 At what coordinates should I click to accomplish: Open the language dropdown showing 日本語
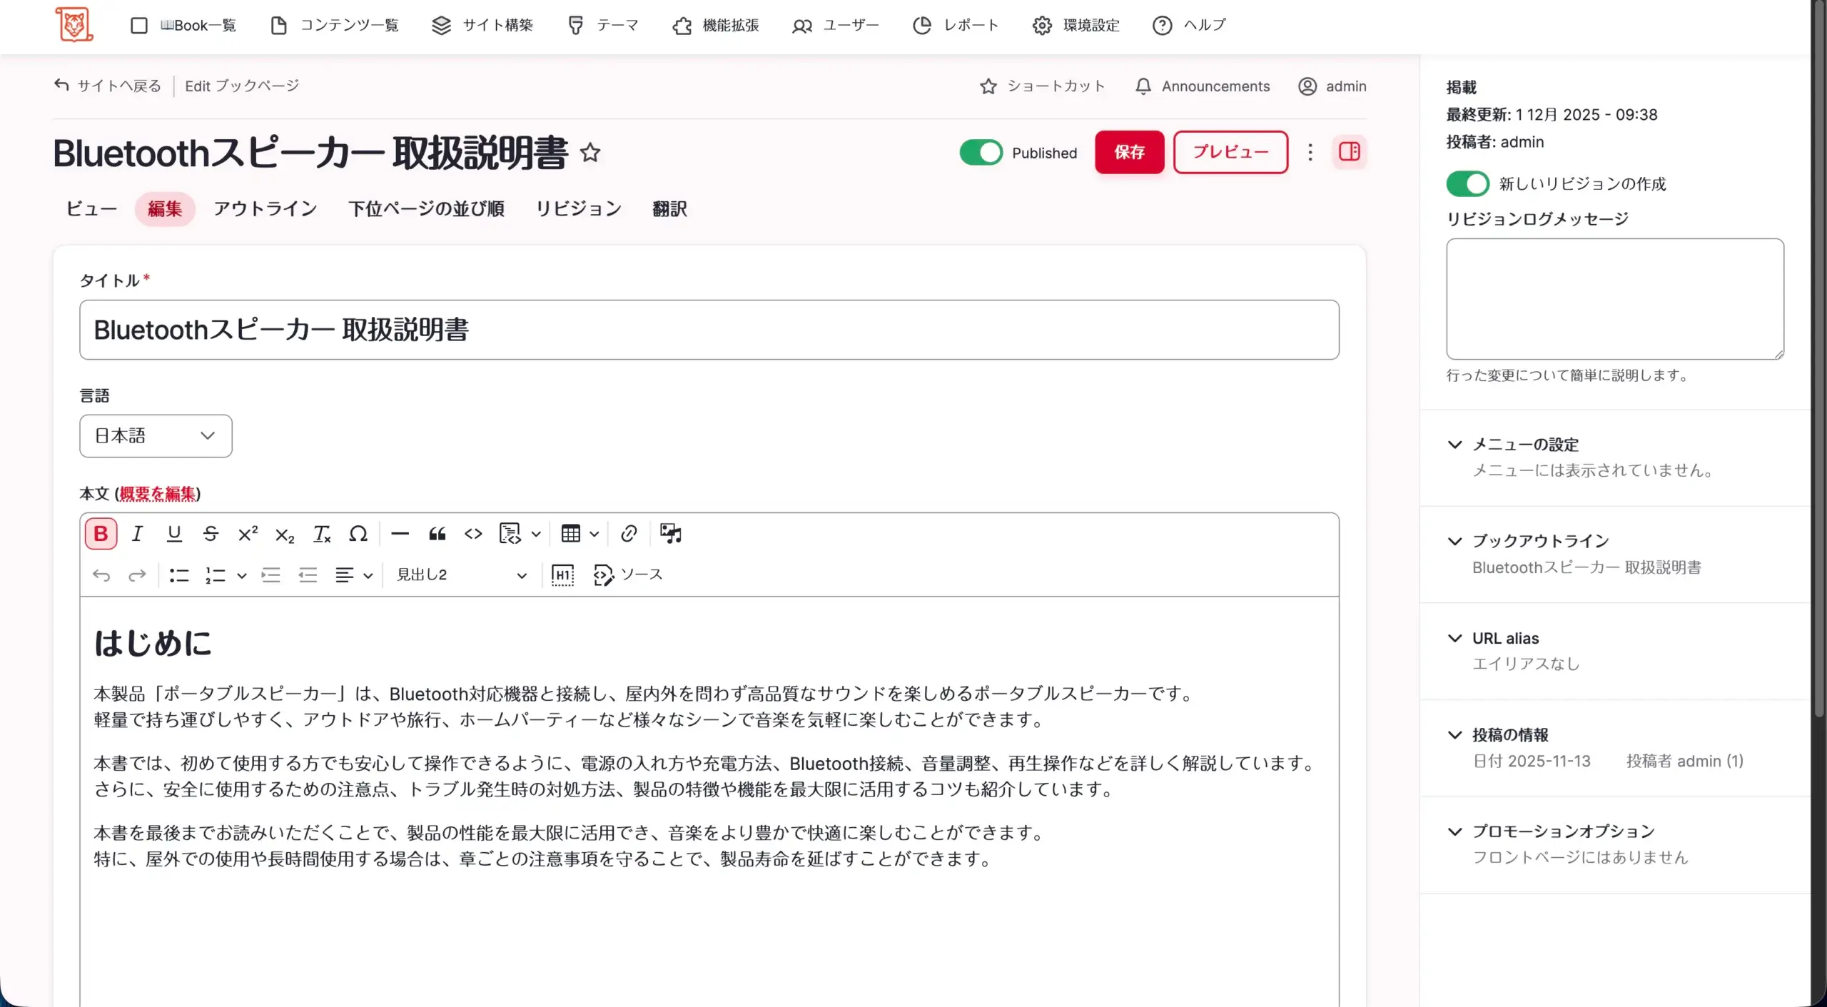[x=156, y=436]
